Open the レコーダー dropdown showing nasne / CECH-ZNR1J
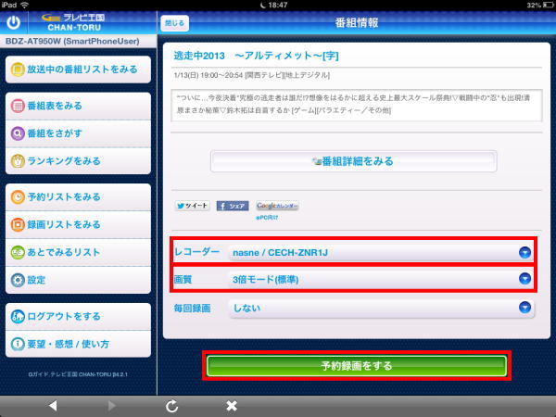This screenshot has height=417, width=556. coord(382,252)
